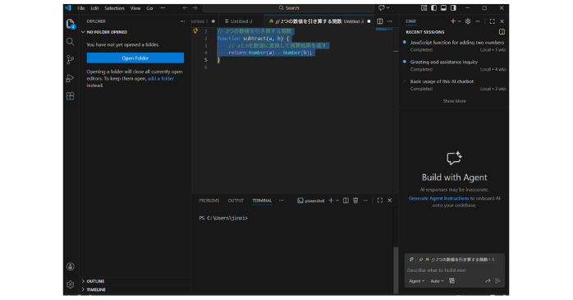Open the Accounts menu icon

pos(70,266)
